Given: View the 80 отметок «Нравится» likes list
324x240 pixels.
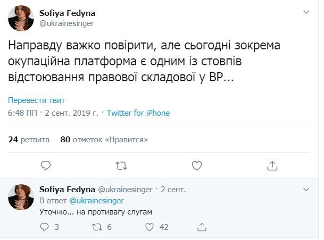Looking at the screenshot, I should click(104, 140).
